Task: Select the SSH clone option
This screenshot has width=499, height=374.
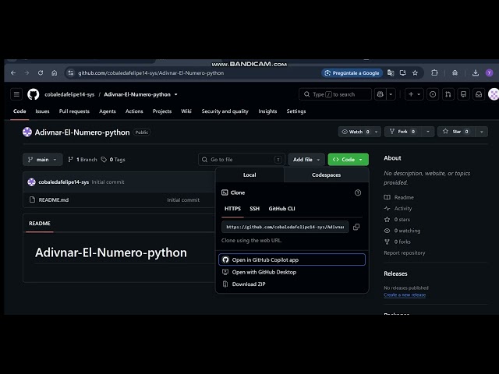Action: coord(255,209)
